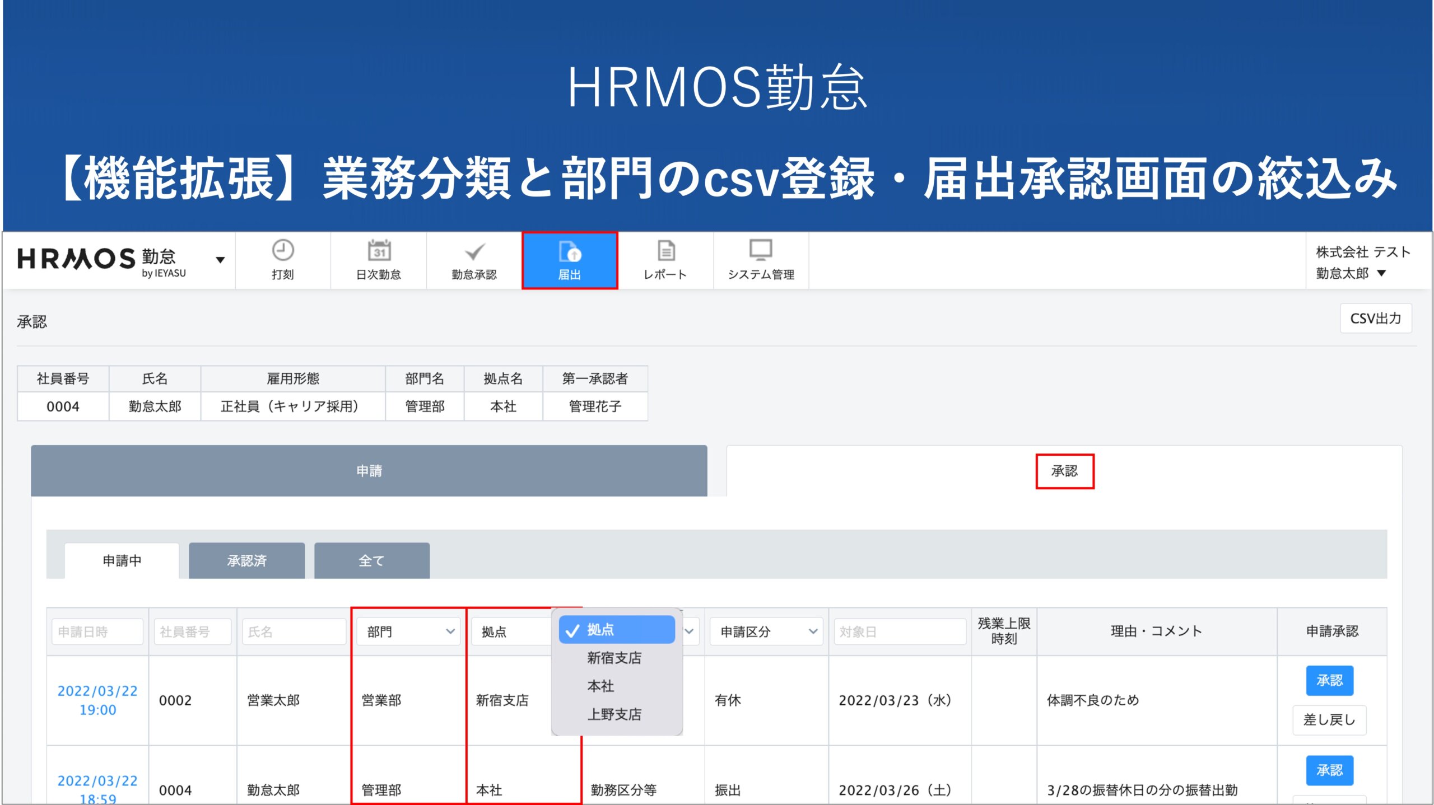Focus the 氏名 filter field
The image size is (1434, 805).
(x=294, y=631)
